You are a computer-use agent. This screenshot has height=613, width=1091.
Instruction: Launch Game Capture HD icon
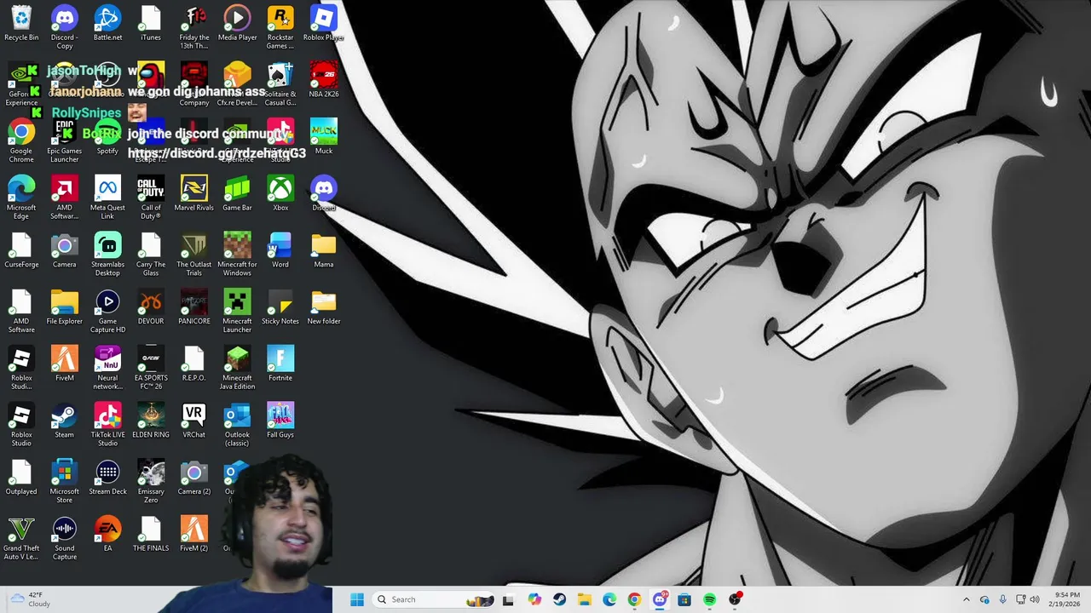click(107, 312)
